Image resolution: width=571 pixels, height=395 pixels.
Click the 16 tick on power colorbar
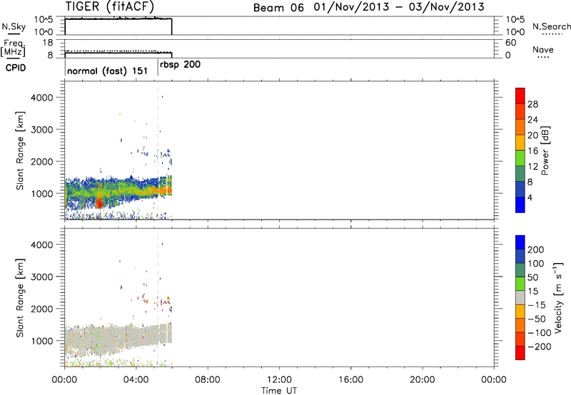pos(532,151)
